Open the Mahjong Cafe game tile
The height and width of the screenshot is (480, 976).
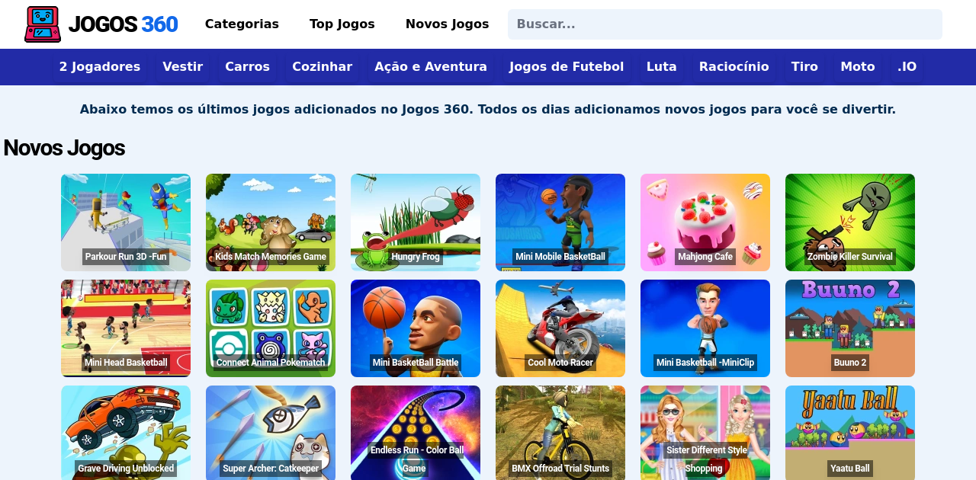(705, 222)
